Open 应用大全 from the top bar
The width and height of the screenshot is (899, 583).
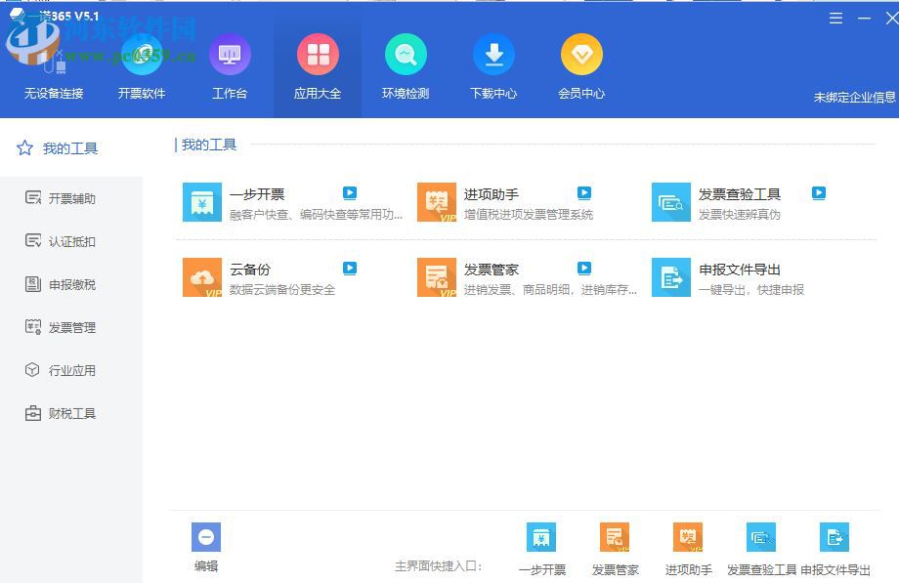coord(318,63)
